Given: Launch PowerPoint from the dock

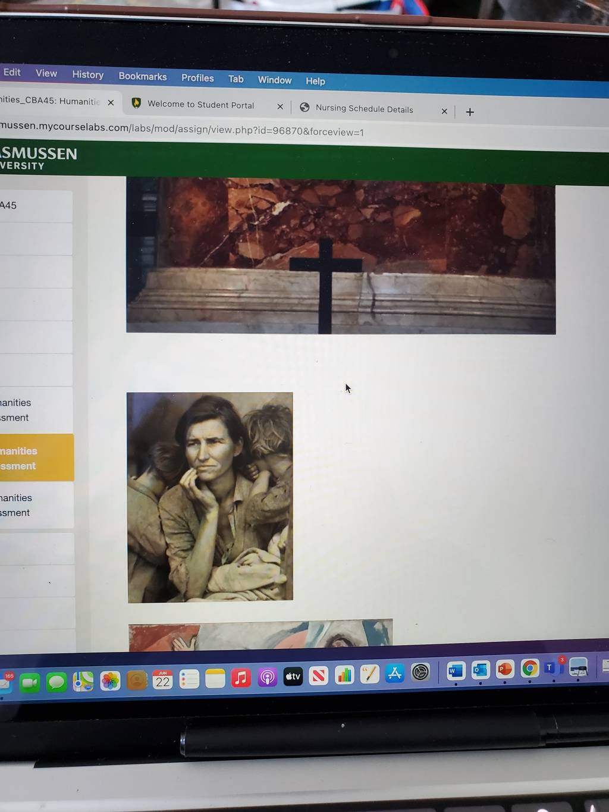Looking at the screenshot, I should tap(504, 669).
